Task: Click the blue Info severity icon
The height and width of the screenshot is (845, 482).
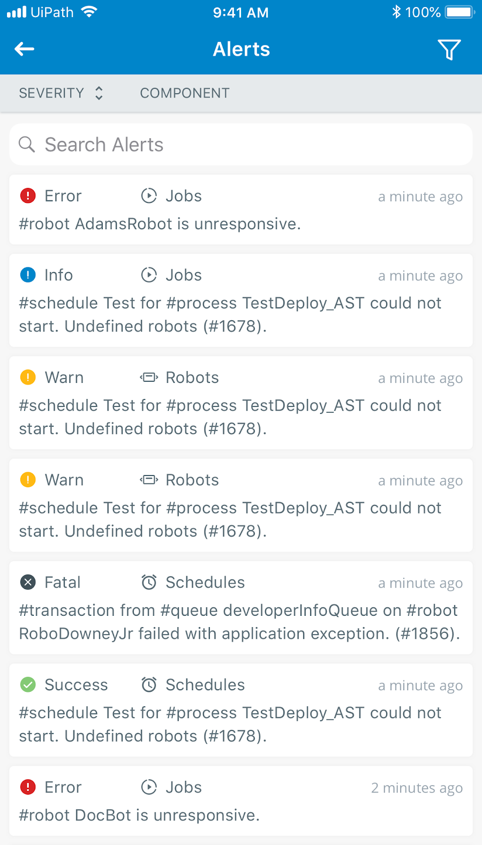Action: [x=28, y=275]
